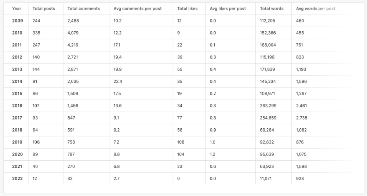Click the 2020 avg likes cell 1.2

(212, 154)
